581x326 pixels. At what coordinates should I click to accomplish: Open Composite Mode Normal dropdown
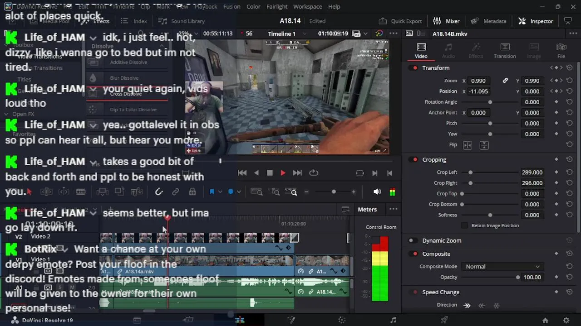tap(502, 267)
